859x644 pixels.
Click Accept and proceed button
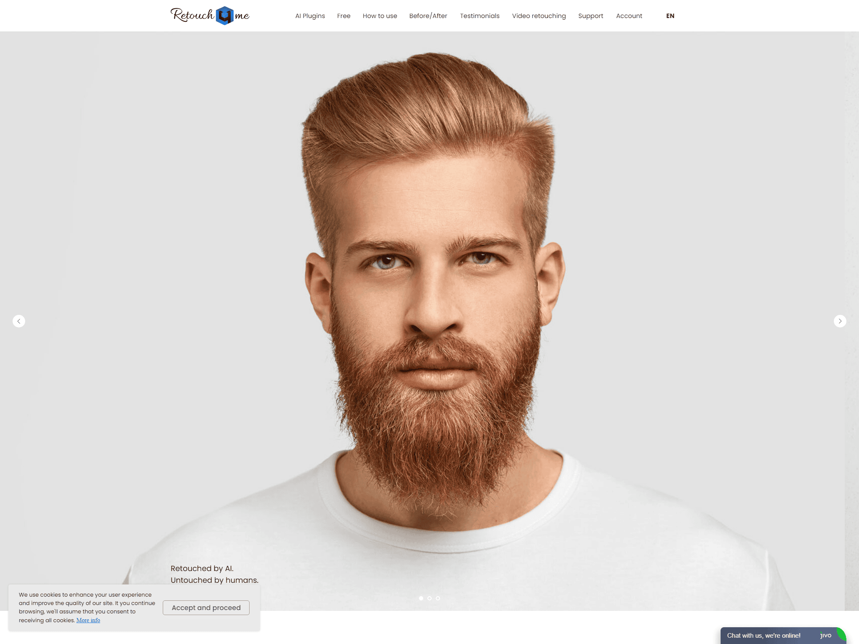tap(206, 608)
